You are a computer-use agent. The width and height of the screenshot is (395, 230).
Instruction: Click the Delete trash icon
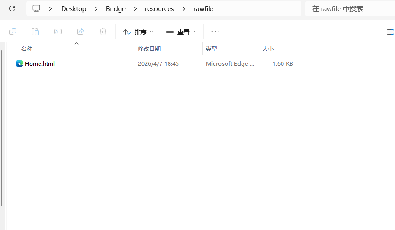coord(103,32)
